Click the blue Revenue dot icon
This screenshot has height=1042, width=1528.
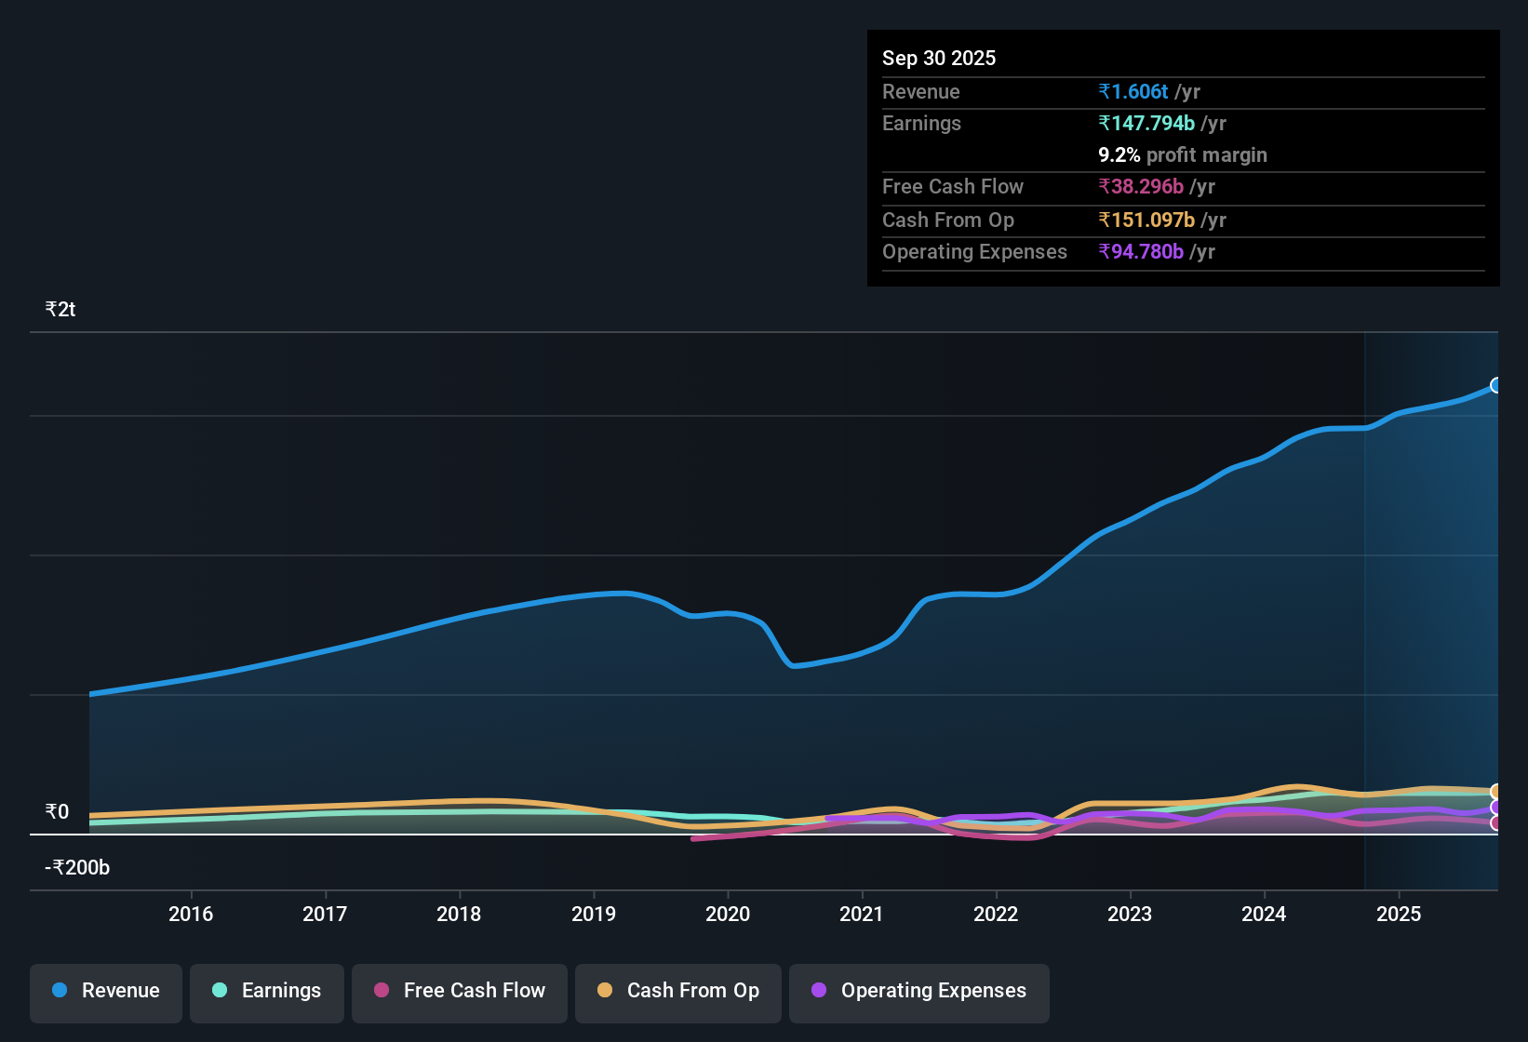60,991
